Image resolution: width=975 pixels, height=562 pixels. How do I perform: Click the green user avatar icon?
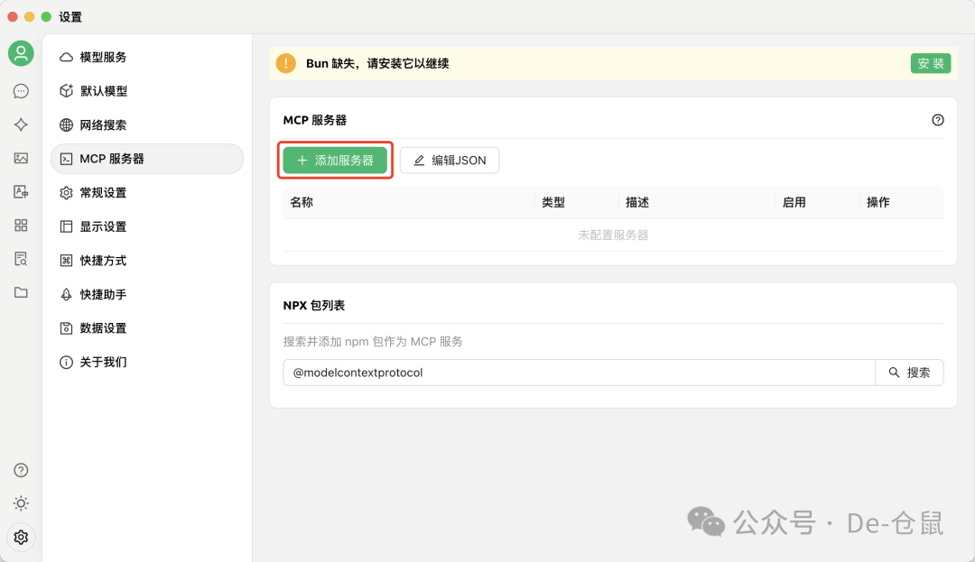click(21, 53)
